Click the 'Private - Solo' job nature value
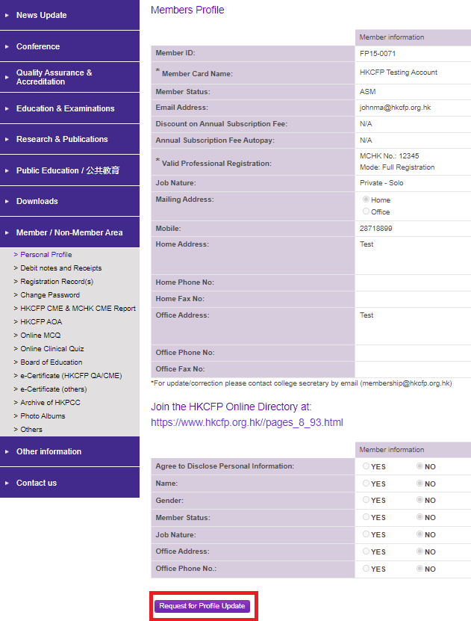Screen dimensions: 471x621 381,183
